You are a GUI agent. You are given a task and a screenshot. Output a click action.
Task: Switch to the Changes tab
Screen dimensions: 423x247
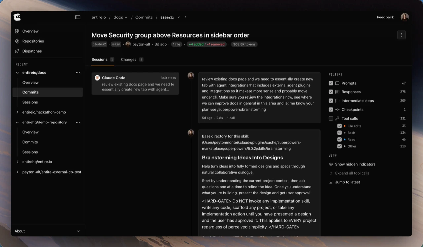point(132,60)
